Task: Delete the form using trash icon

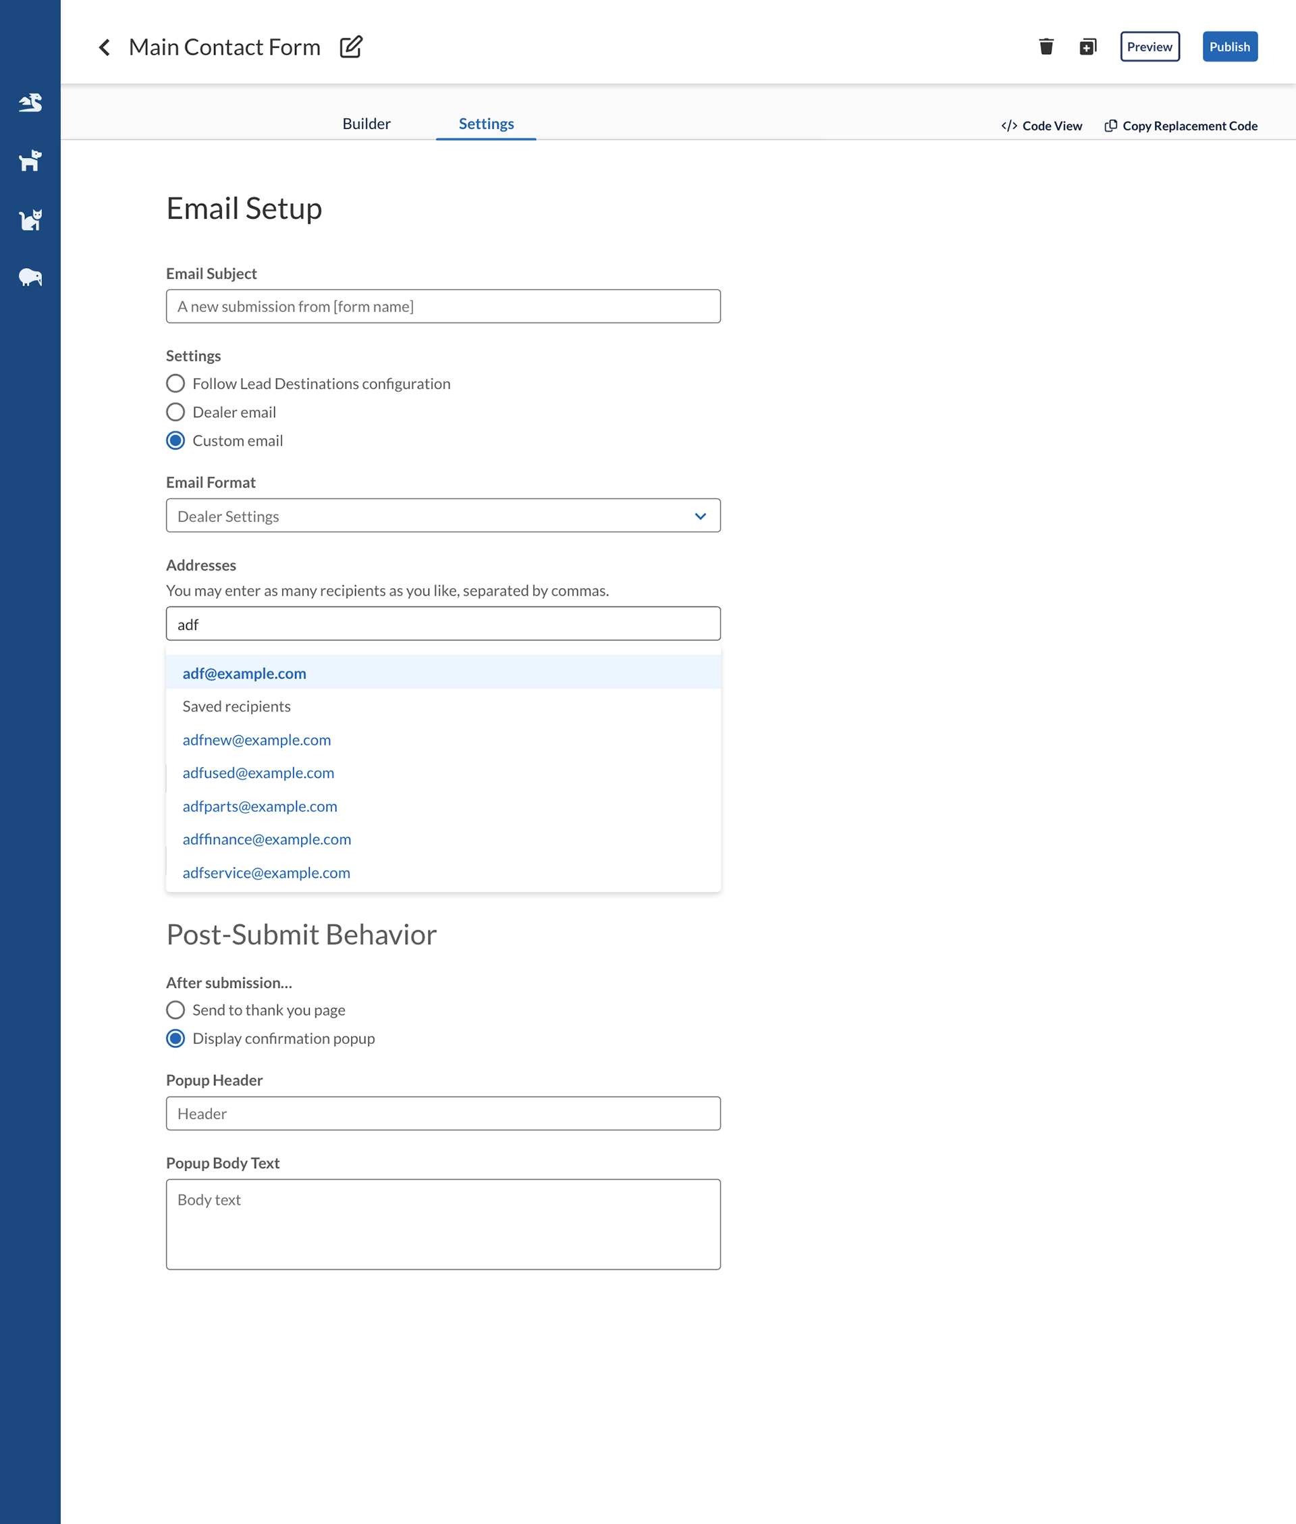Action: click(x=1046, y=47)
